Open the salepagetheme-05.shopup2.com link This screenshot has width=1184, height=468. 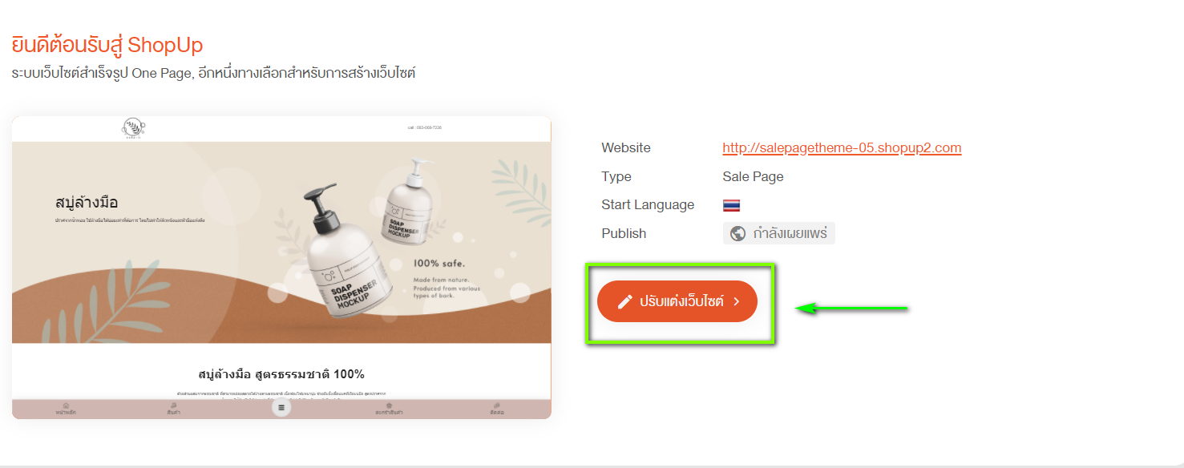[x=842, y=147]
